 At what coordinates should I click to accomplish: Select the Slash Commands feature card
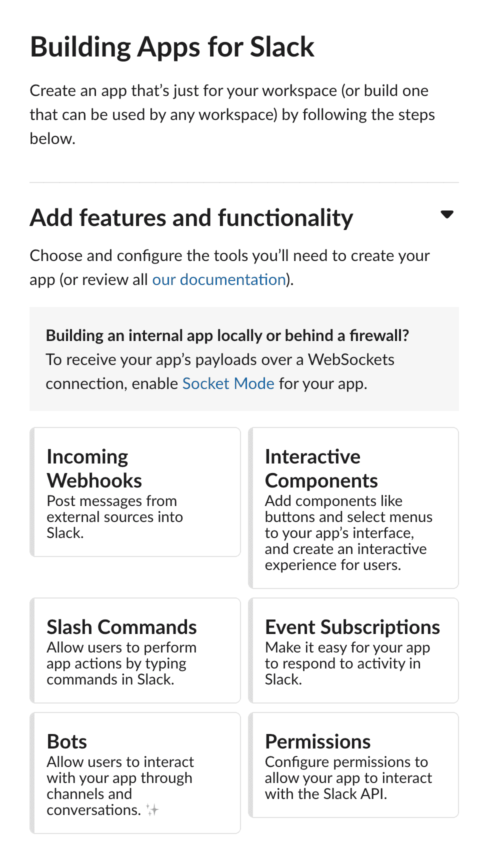(135, 650)
